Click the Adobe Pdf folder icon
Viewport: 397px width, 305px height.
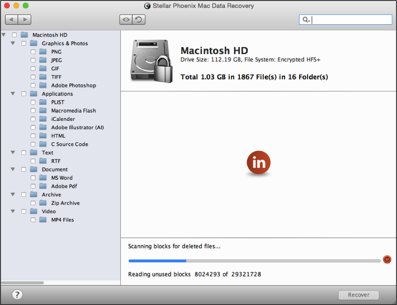tap(43, 186)
